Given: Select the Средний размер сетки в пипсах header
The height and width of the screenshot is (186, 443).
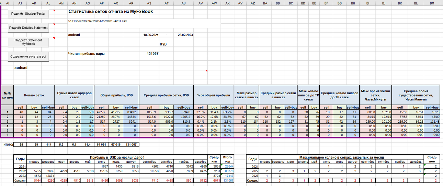Looking at the screenshot, I should [277, 95].
